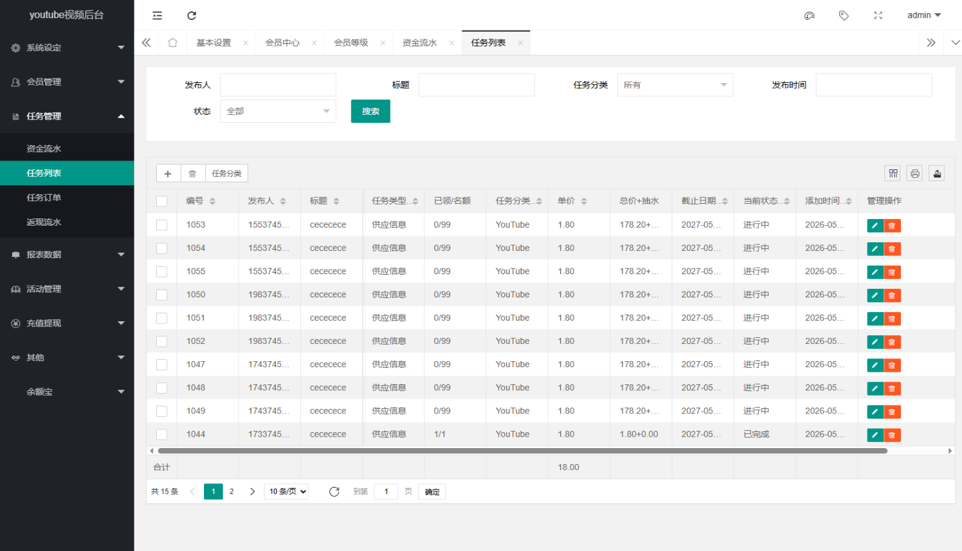
Task: Open the tab options dropdown arrow at far right
Action: point(955,42)
